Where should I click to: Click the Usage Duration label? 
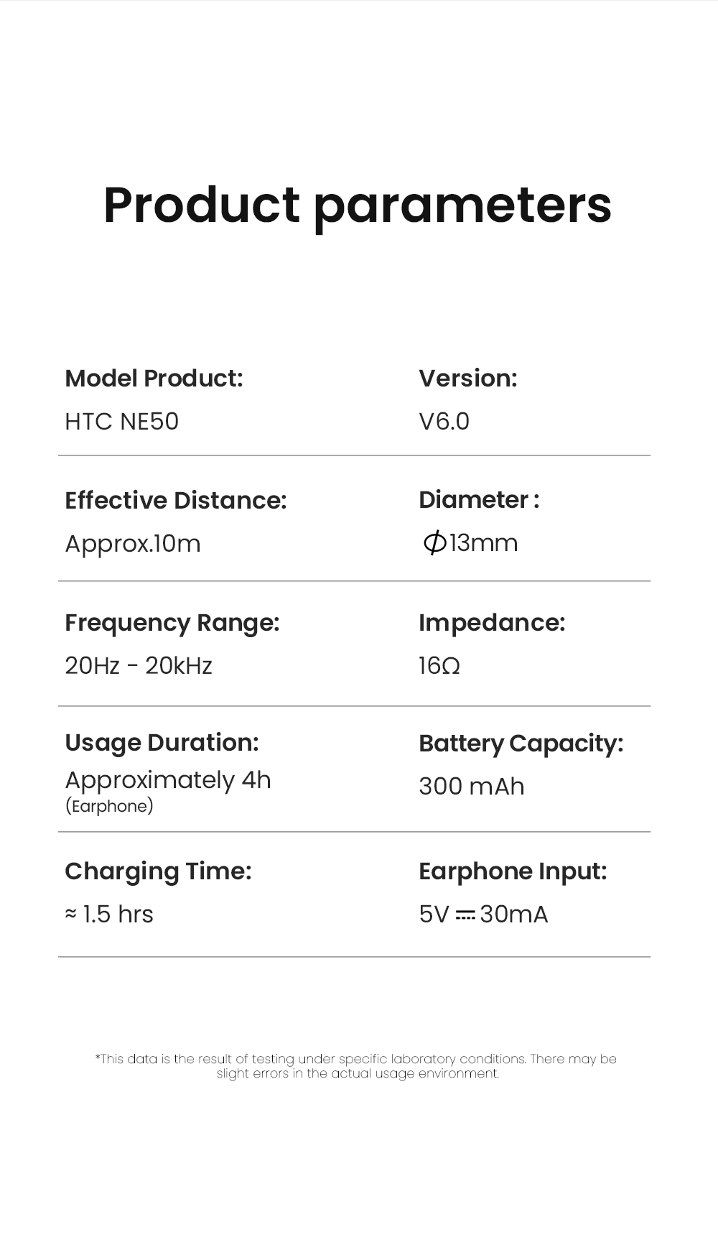click(162, 743)
